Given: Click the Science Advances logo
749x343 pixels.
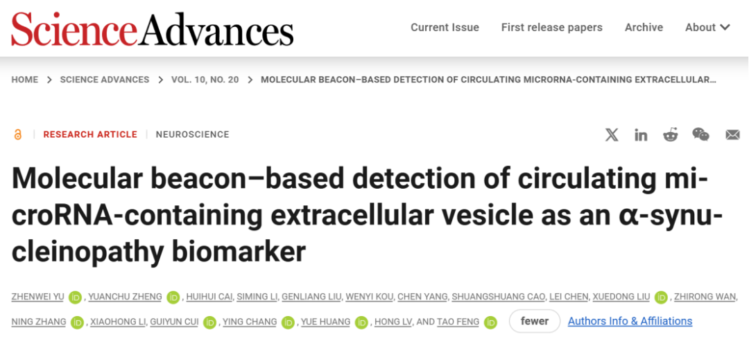Looking at the screenshot, I should pyautogui.click(x=153, y=28).
